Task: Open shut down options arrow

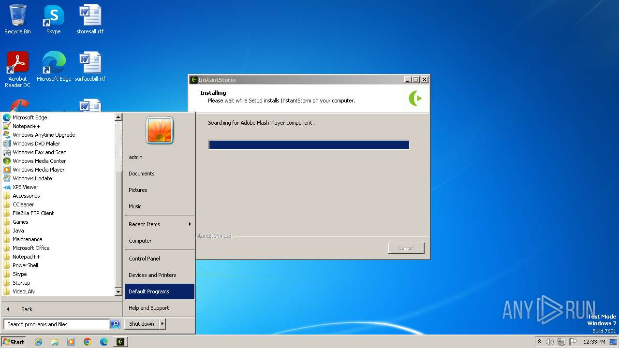Action: [x=162, y=324]
